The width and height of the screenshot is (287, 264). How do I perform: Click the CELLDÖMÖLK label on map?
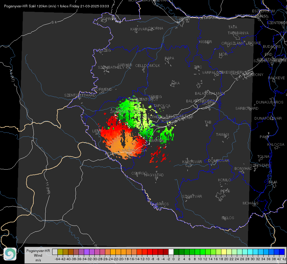147,65
